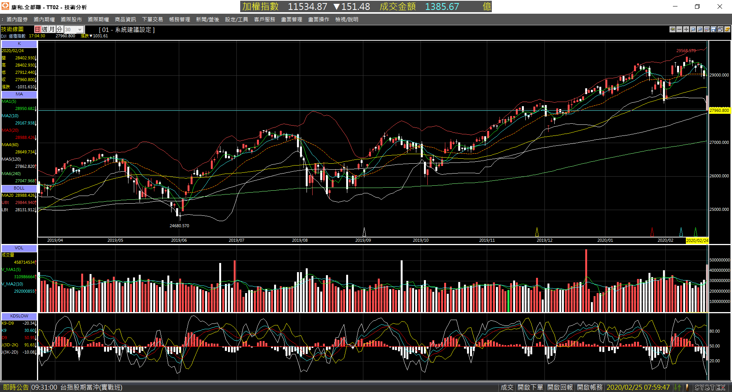This screenshot has width=732, height=392.
Task: Open the 系統建議設定 template selector
Action: click(127, 30)
